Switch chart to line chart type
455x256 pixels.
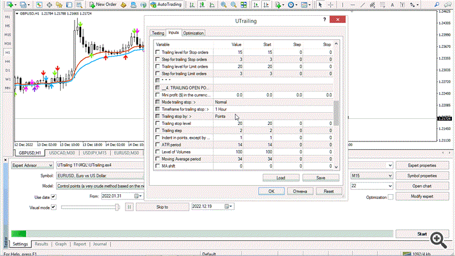coord(212,5)
